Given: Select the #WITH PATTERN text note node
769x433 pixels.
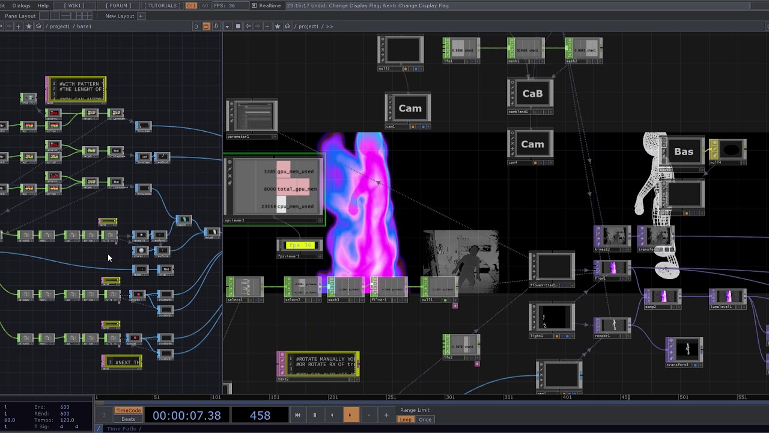Looking at the screenshot, I should point(76,90).
